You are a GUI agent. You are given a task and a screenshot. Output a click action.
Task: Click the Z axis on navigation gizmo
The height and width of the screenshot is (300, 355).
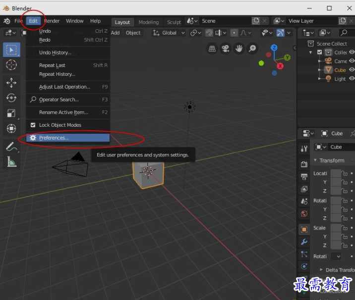(x=274, y=48)
